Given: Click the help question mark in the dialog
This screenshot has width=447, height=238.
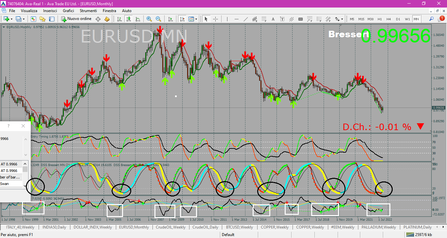Looking at the screenshot, I should pyautogui.click(x=9, y=126).
